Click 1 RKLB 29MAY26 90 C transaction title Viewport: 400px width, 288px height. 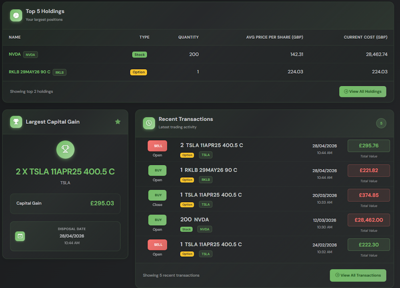tap(209, 170)
